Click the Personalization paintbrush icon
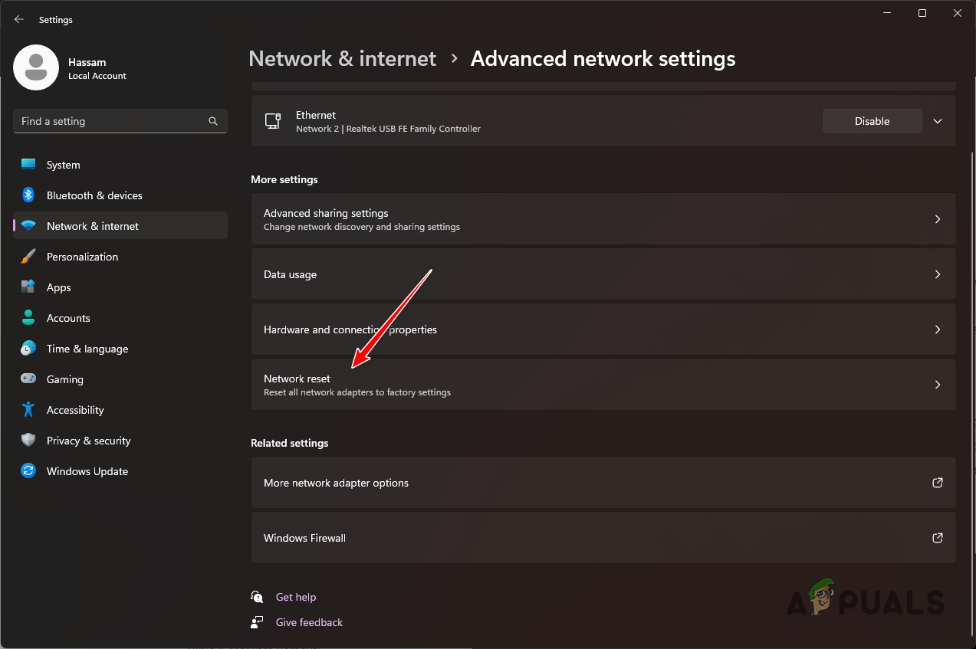 28,256
